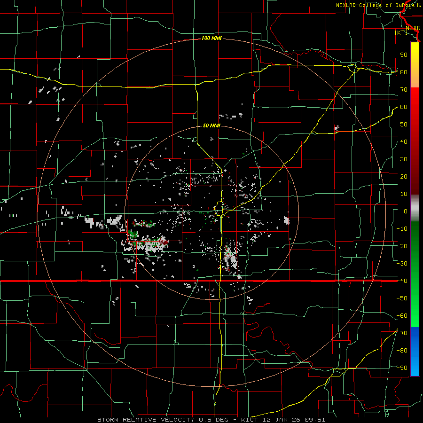Click the [KT] units label
This screenshot has width=423, height=423.
point(401,32)
